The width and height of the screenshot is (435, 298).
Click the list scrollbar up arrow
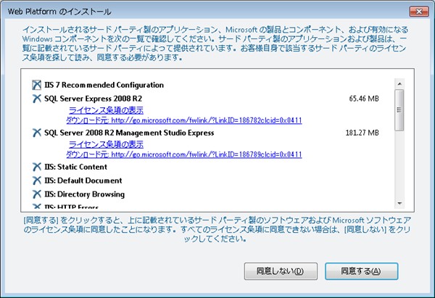click(399, 83)
